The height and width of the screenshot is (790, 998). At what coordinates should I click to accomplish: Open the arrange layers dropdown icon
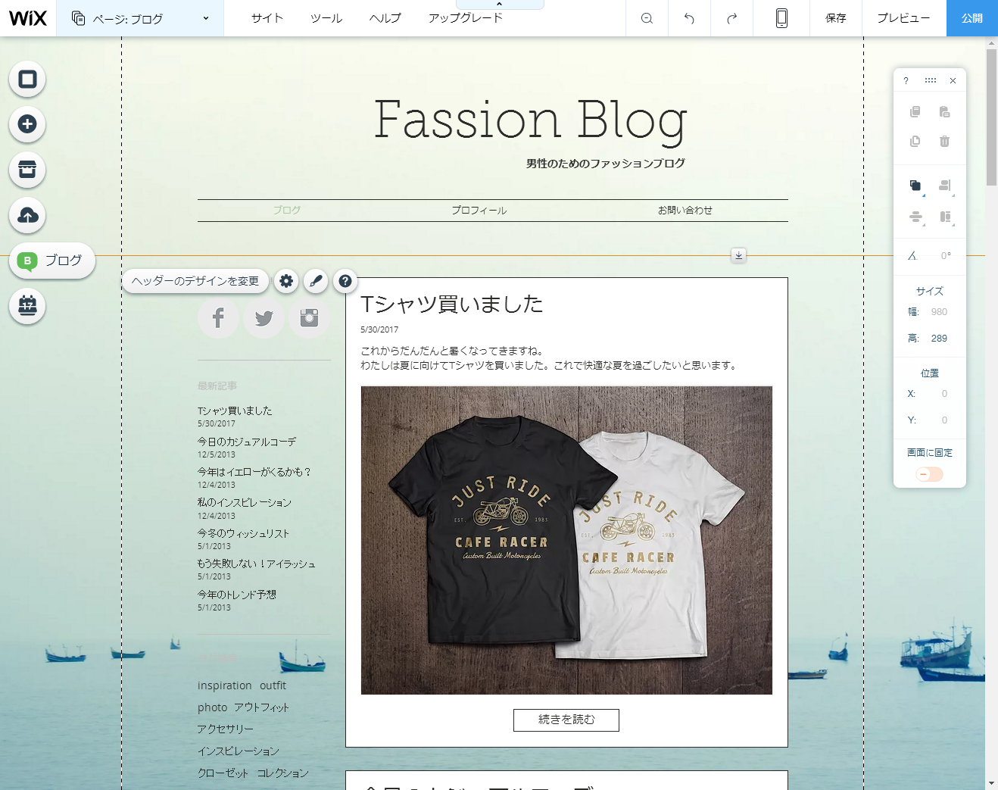tap(915, 186)
